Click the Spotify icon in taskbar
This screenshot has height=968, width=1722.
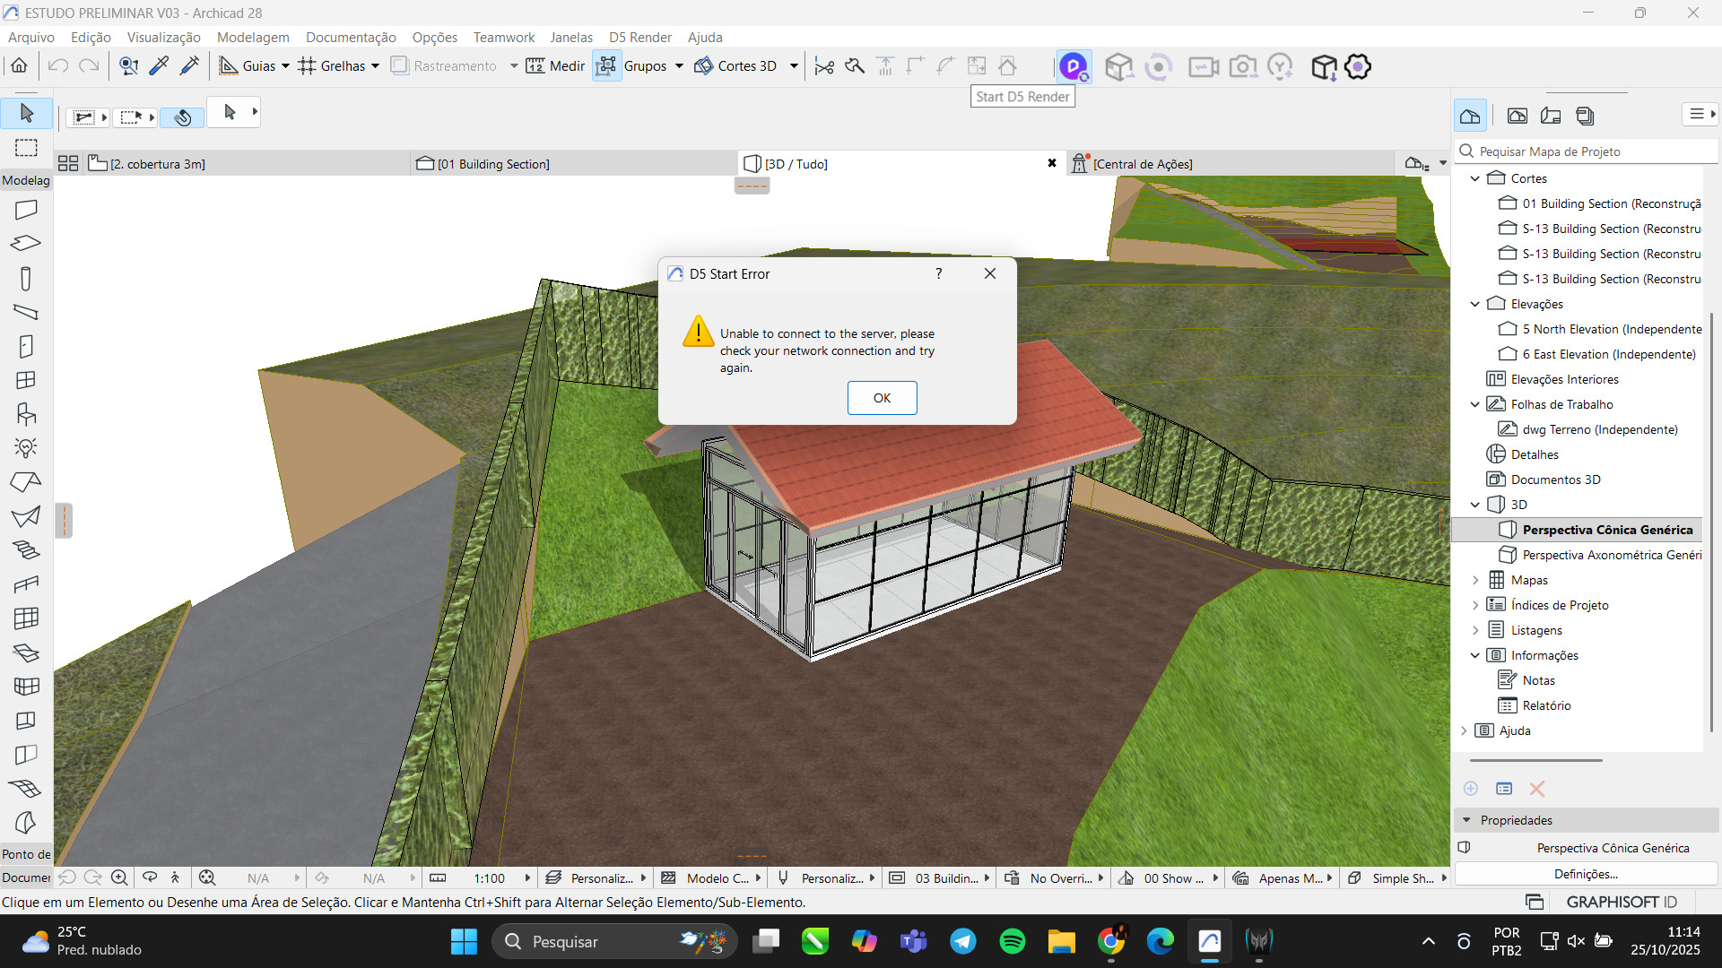click(x=1012, y=941)
